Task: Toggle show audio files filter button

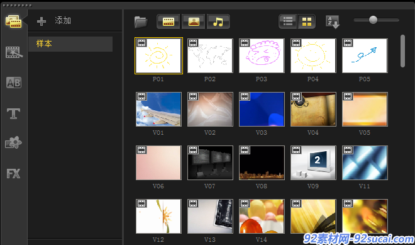Action: [x=218, y=21]
